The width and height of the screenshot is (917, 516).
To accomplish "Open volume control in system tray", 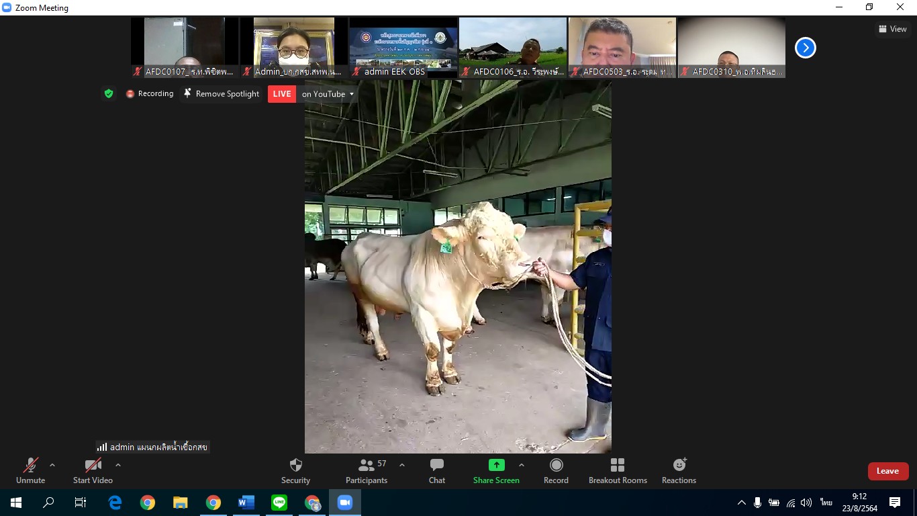I will tap(806, 503).
